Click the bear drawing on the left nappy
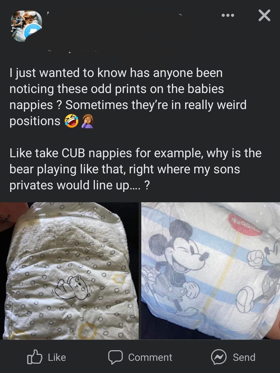 point(72,288)
